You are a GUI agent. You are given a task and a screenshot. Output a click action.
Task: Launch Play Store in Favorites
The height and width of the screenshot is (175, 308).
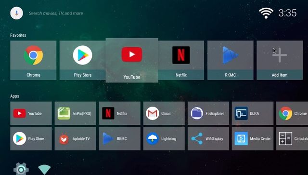pyautogui.click(x=82, y=60)
